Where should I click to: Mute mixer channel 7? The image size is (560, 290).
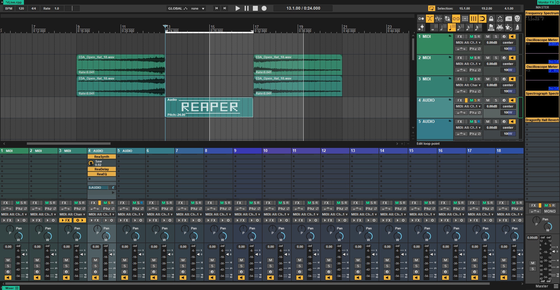[x=183, y=260]
